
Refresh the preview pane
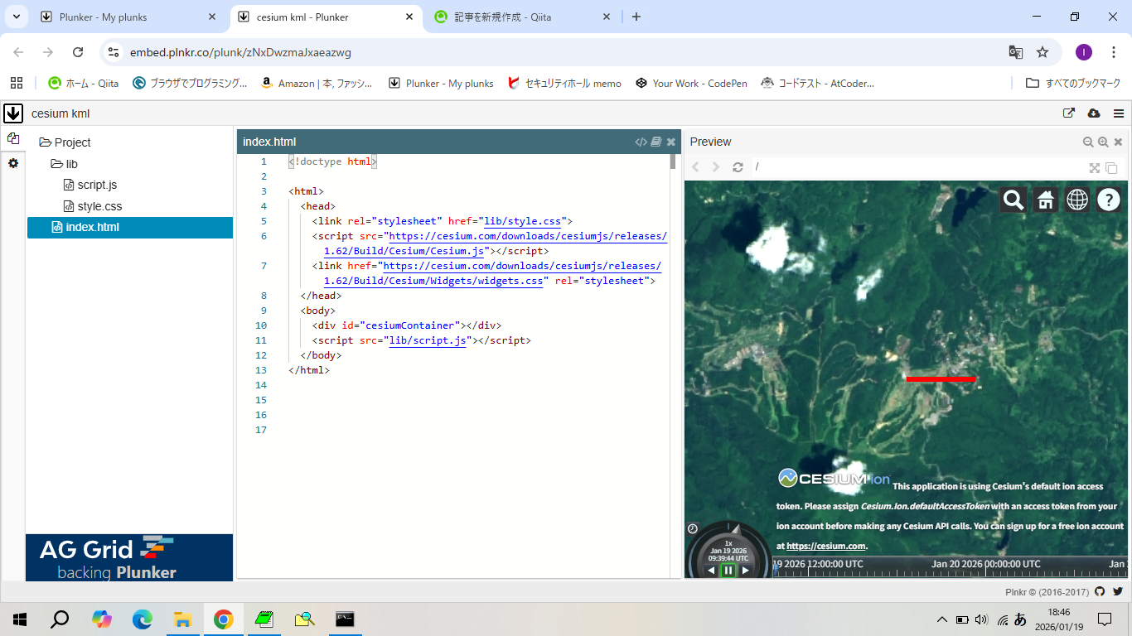738,166
